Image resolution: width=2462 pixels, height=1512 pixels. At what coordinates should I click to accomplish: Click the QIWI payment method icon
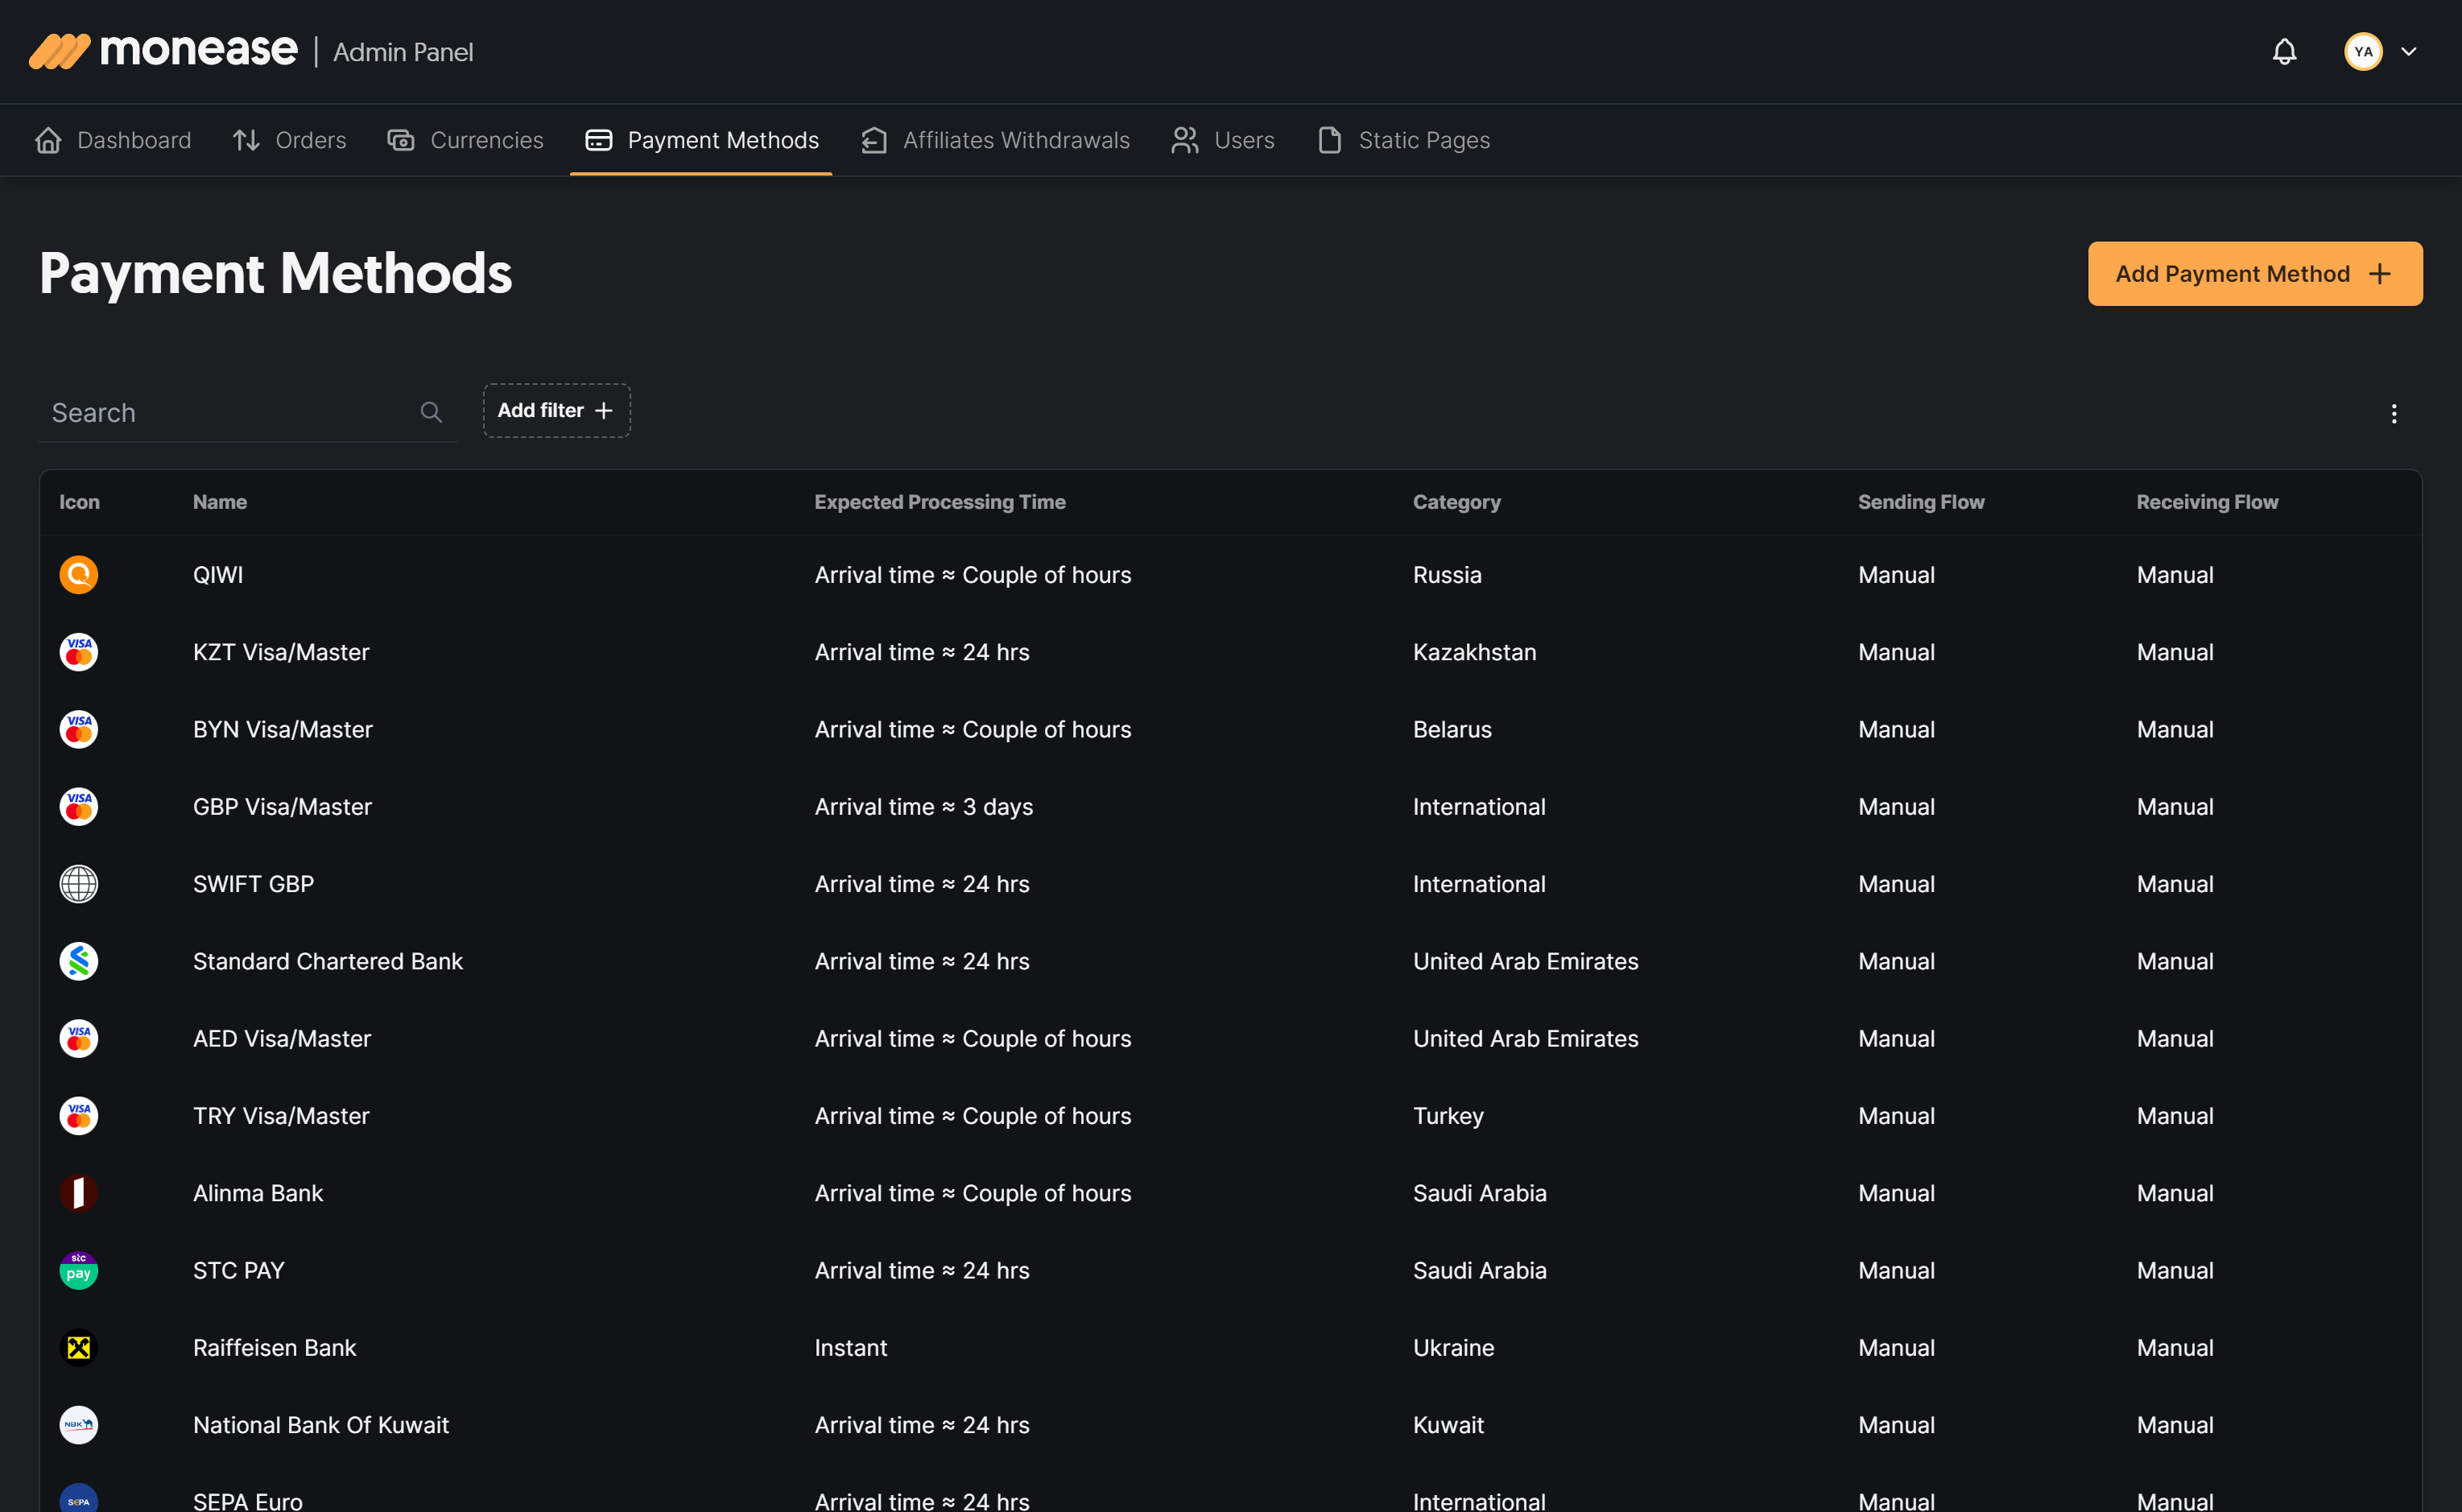click(x=78, y=575)
